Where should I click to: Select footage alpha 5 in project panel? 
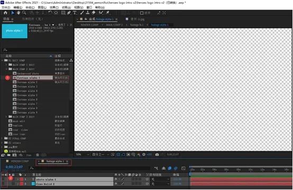[x=27, y=96]
